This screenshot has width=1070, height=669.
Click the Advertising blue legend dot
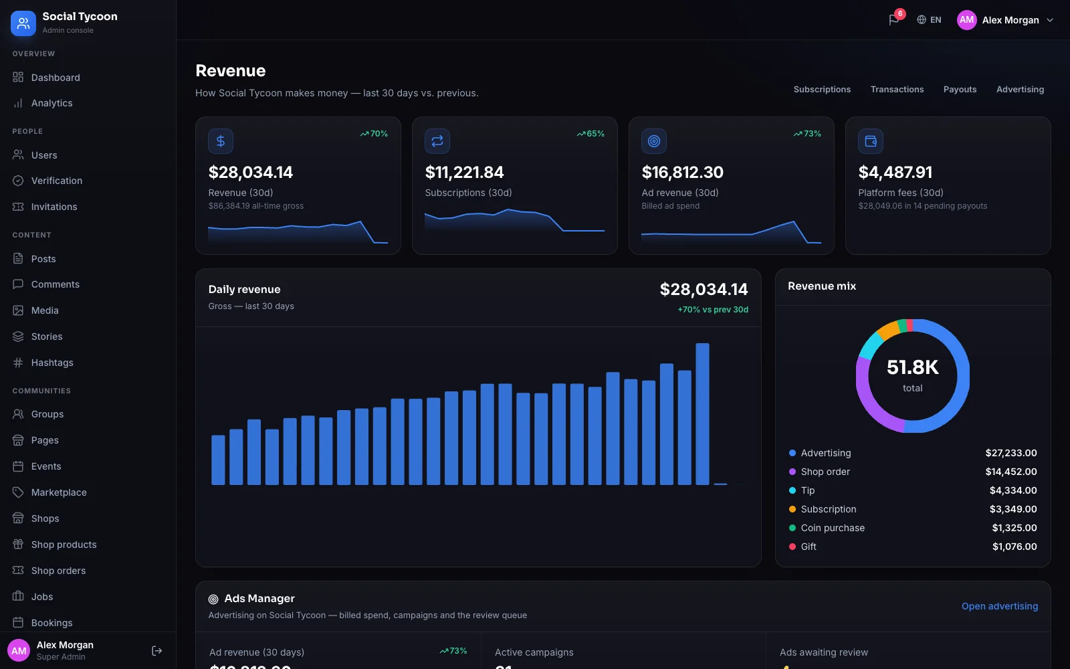[x=792, y=453]
